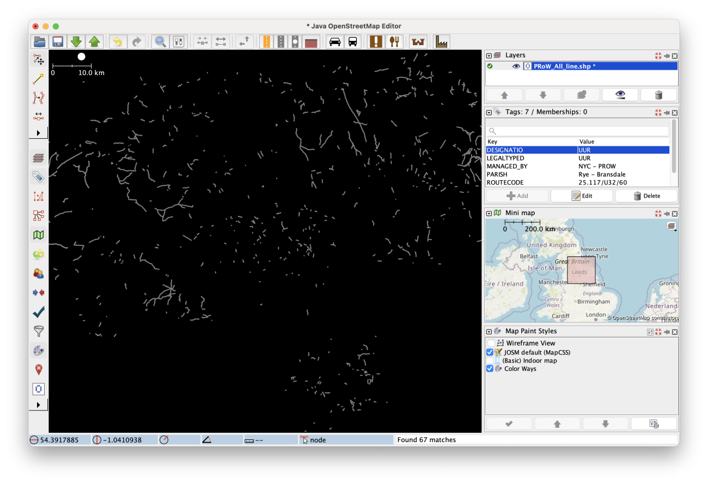Image resolution: width=708 pixels, height=484 pixels.
Task: Collapse the Layers panel
Action: [x=489, y=56]
